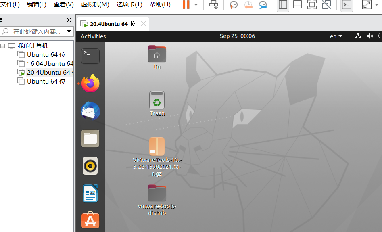Open the 帮助(H) menu
Image resolution: width=382 pixels, height=232 pixels.
point(160,4)
